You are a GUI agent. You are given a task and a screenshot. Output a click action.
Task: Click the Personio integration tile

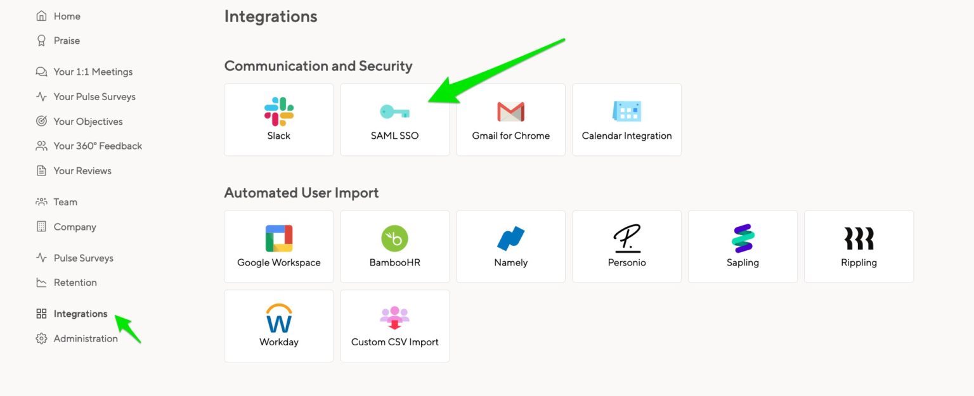[x=627, y=246]
